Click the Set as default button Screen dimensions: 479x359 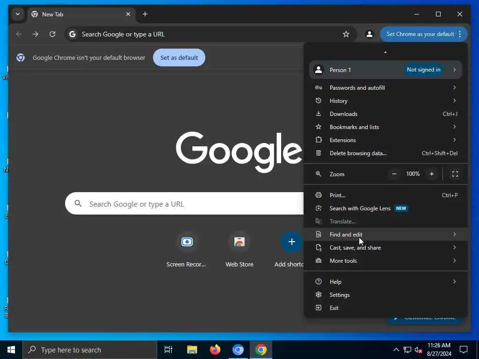(179, 57)
